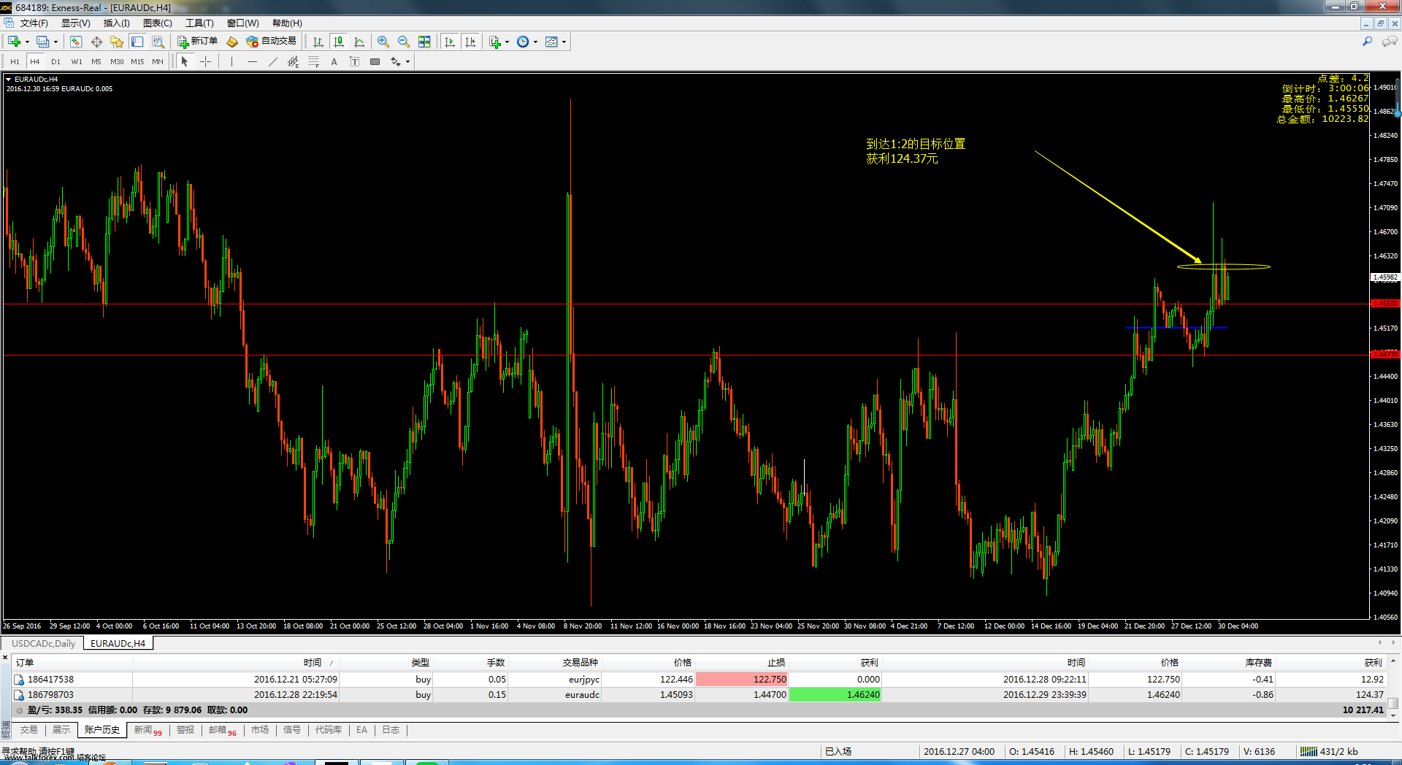Select the H1 timeframe
This screenshot has height=765, width=1402.
(x=15, y=62)
